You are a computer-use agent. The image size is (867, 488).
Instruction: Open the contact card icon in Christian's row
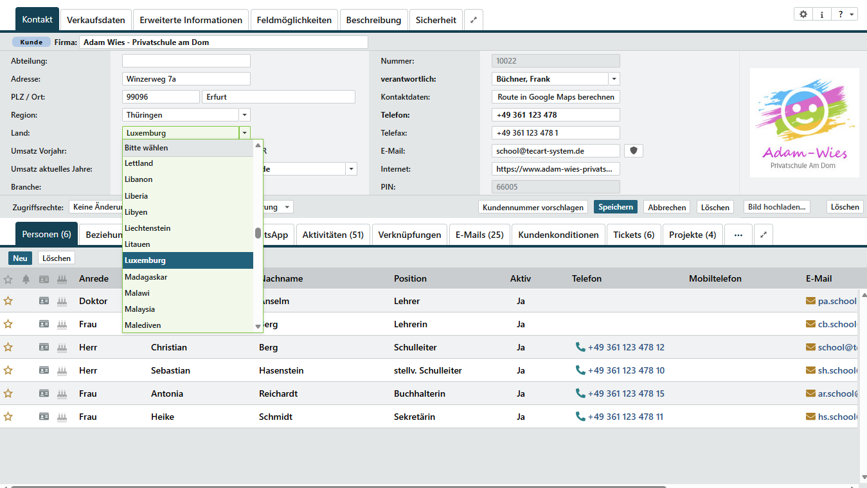(x=44, y=347)
